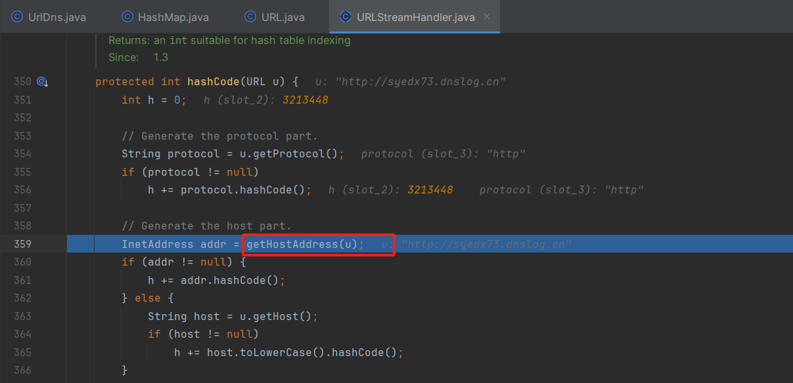Select the URLStreamHandler.java tab
Screen dimensions: 793x383
415,17
